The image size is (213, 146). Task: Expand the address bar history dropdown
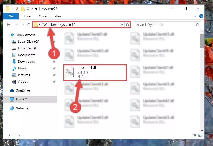point(122,25)
